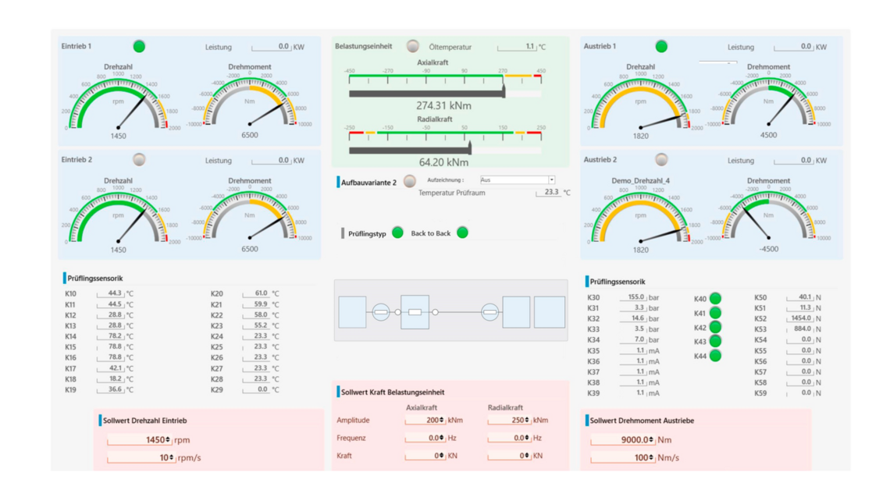Screen dimensions: 890x494
Task: Click the Austrieb 1 green status lamp
Action: tap(660, 45)
